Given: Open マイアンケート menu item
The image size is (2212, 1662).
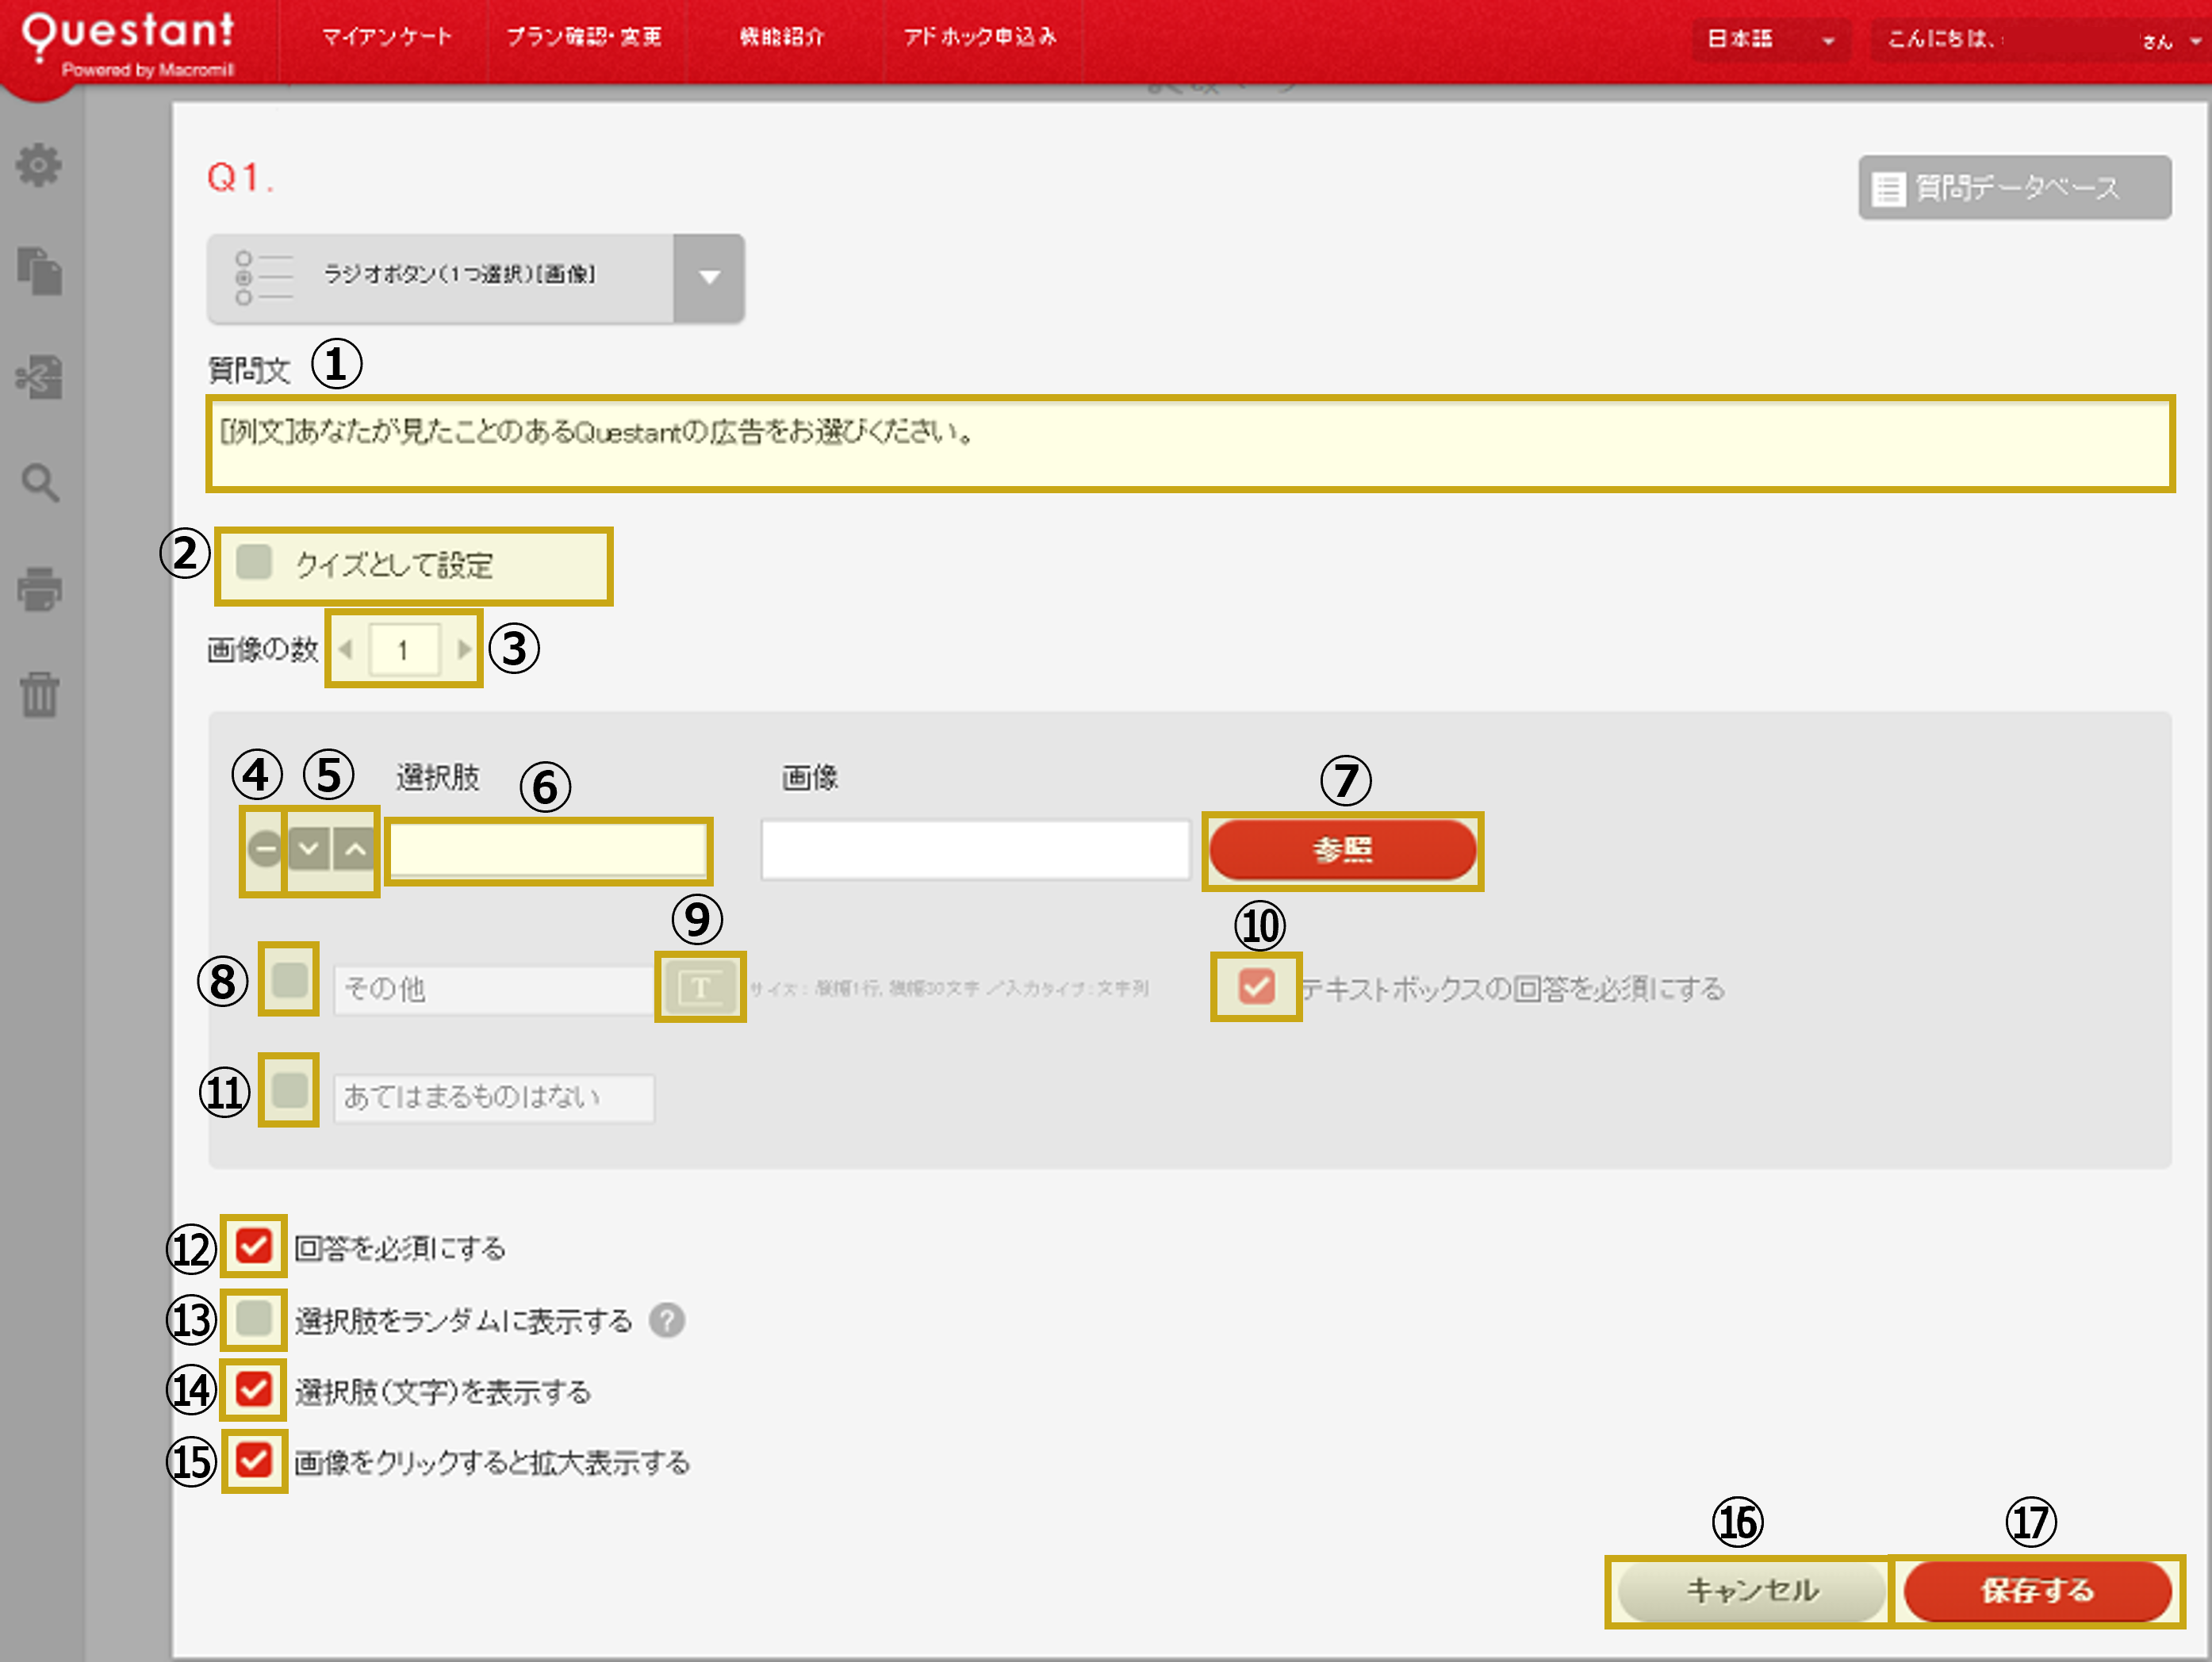Looking at the screenshot, I should pos(386,37).
